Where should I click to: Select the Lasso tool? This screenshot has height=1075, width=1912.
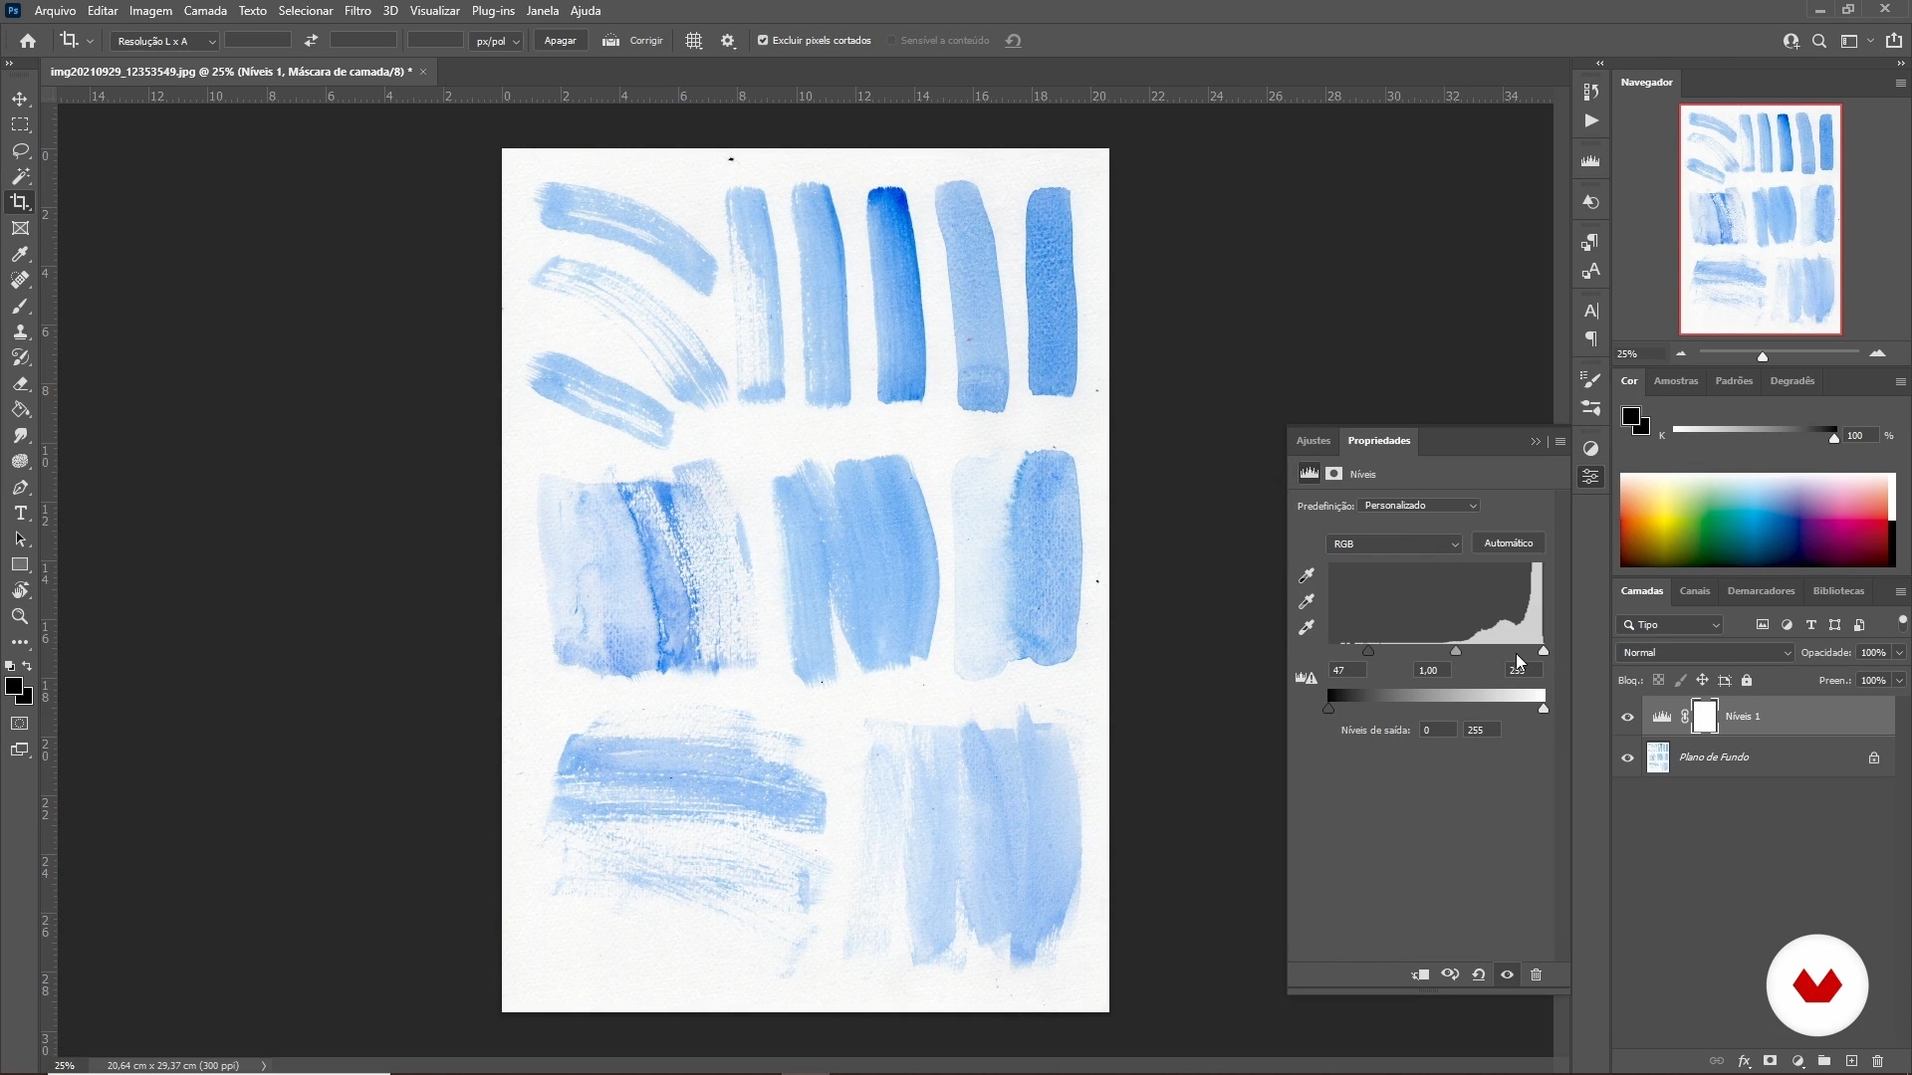[x=20, y=151]
